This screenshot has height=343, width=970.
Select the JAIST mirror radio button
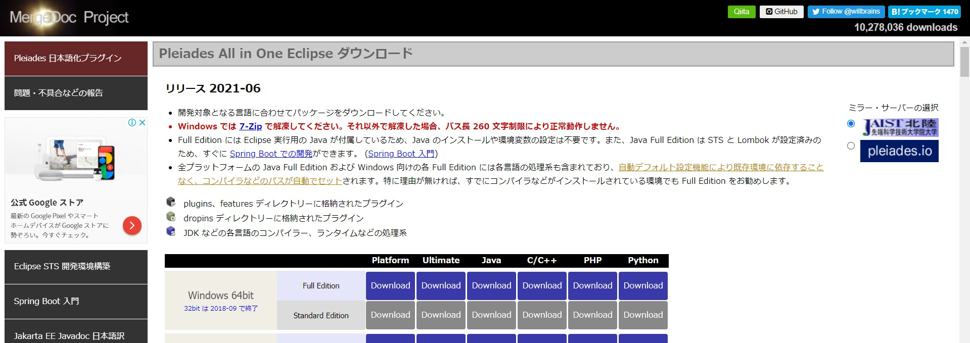click(851, 124)
